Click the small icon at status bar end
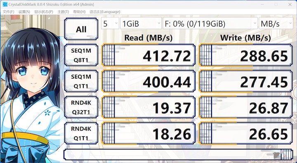297x163 pixels. (x=277, y=155)
